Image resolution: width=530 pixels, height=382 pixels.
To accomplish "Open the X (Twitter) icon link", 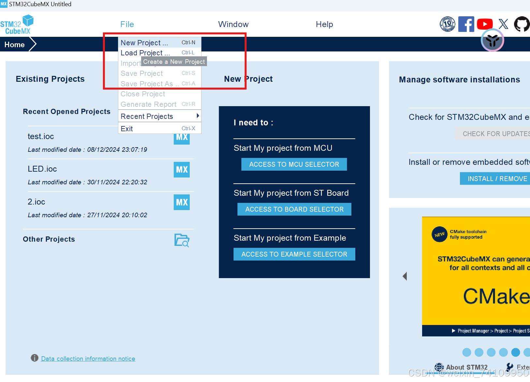I will [503, 24].
